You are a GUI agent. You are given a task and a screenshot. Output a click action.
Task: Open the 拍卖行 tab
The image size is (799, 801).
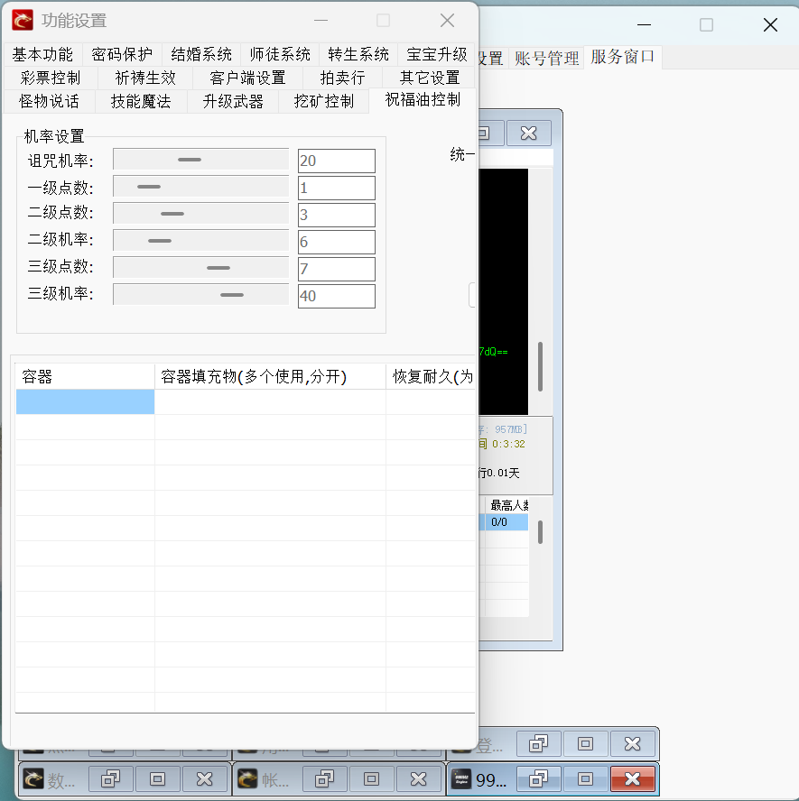[342, 78]
